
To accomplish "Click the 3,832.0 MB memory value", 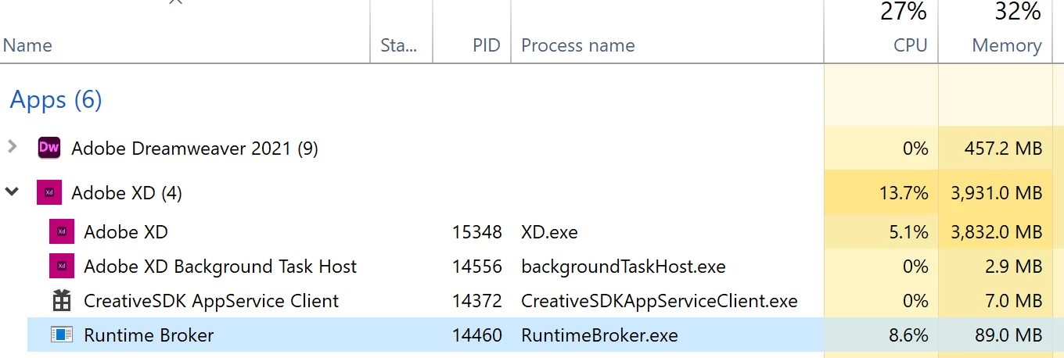I will 995,232.
